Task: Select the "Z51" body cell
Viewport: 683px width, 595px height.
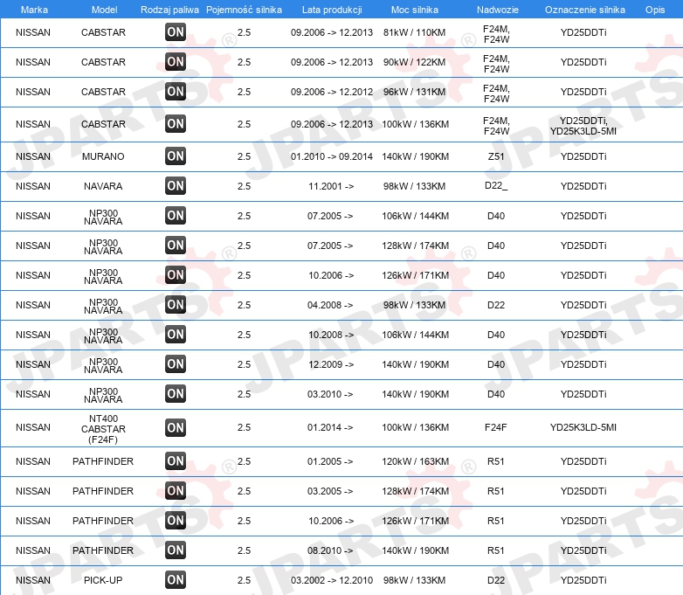Action: pyautogui.click(x=496, y=156)
